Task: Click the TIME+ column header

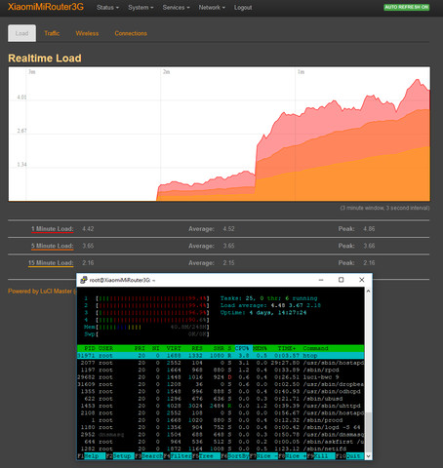Action: coord(286,348)
